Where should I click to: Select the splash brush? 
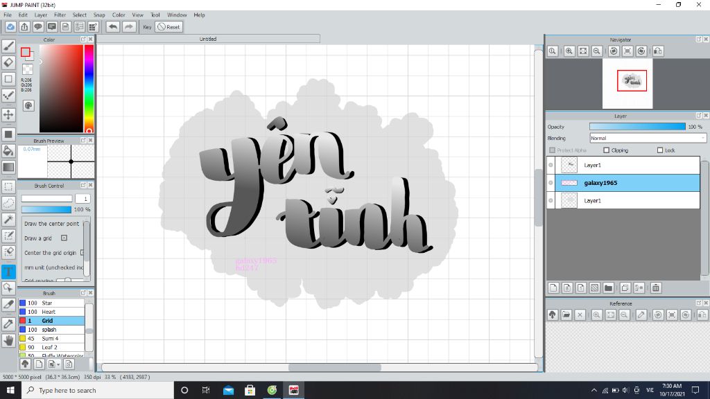point(51,329)
